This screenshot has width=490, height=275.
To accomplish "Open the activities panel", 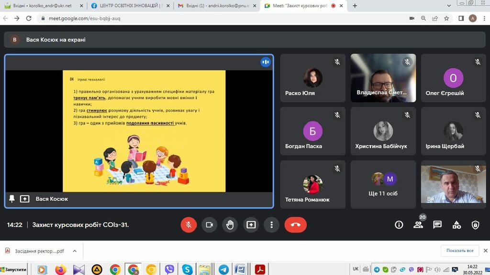I will (x=457, y=225).
